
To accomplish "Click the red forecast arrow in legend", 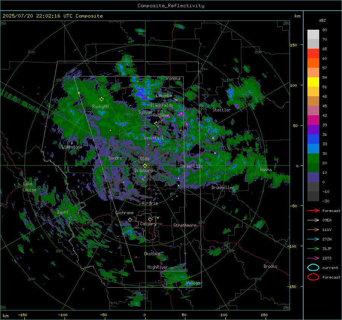I will [x=313, y=210].
